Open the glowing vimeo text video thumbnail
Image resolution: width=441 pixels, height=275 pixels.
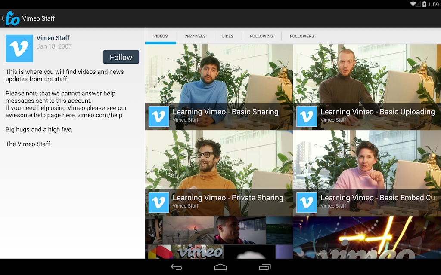367,237
